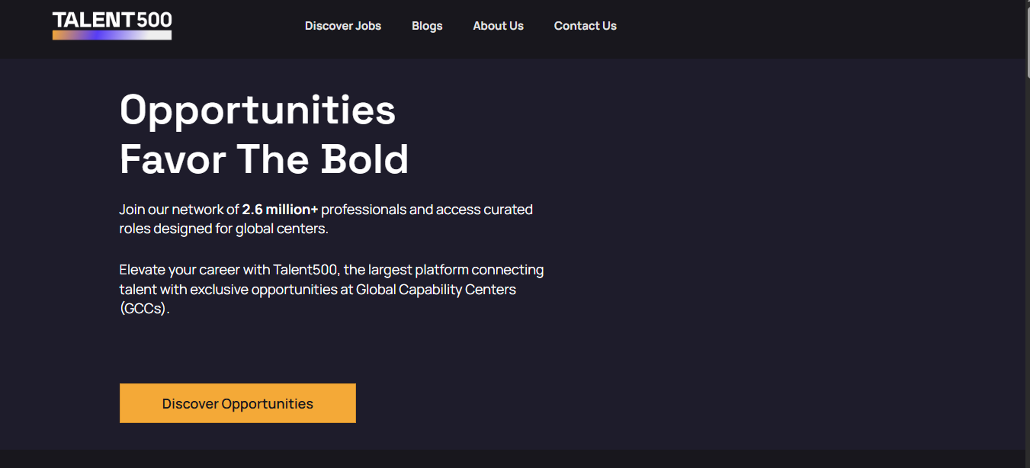Navigate to Contact Us
The width and height of the screenshot is (1030, 468).
586,26
